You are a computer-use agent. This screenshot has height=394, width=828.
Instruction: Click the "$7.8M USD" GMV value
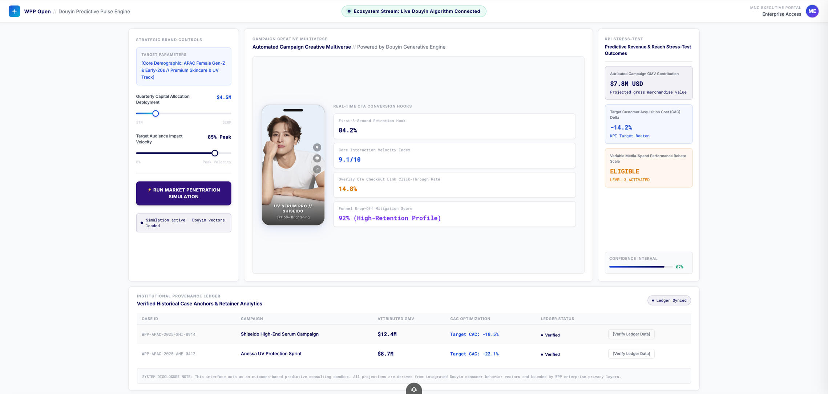626,84
